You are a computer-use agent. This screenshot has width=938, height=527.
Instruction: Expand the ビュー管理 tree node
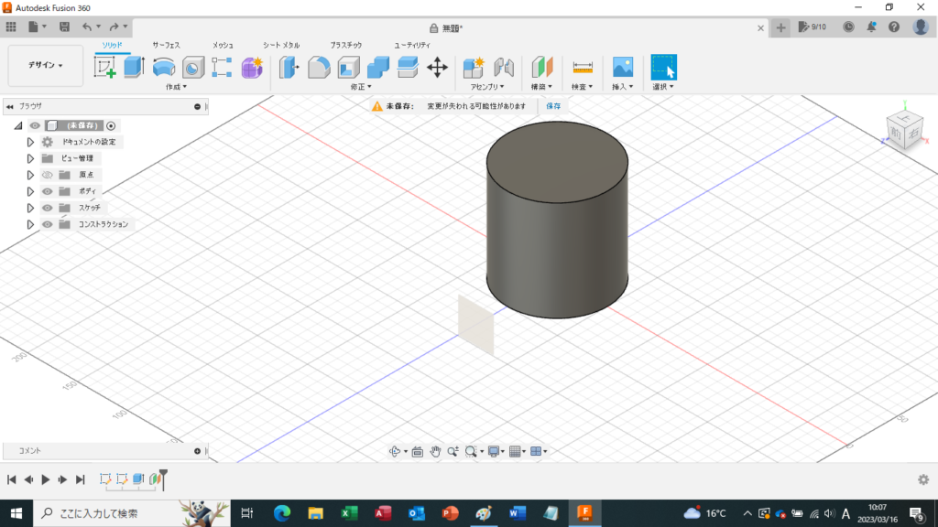pos(30,159)
